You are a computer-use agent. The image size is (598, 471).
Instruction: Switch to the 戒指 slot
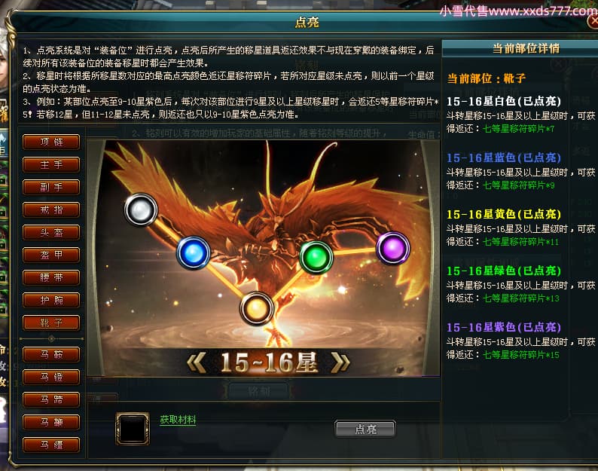(x=51, y=210)
